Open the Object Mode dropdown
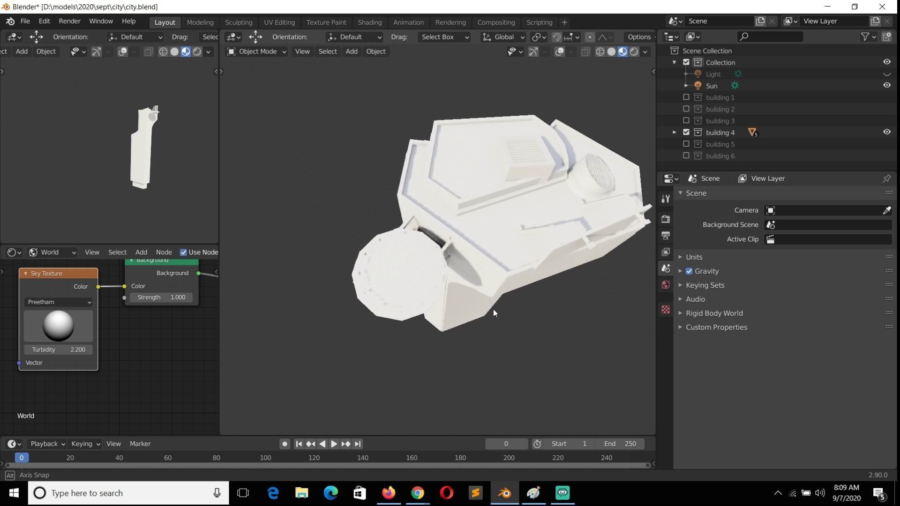900x506 pixels. tap(256, 52)
